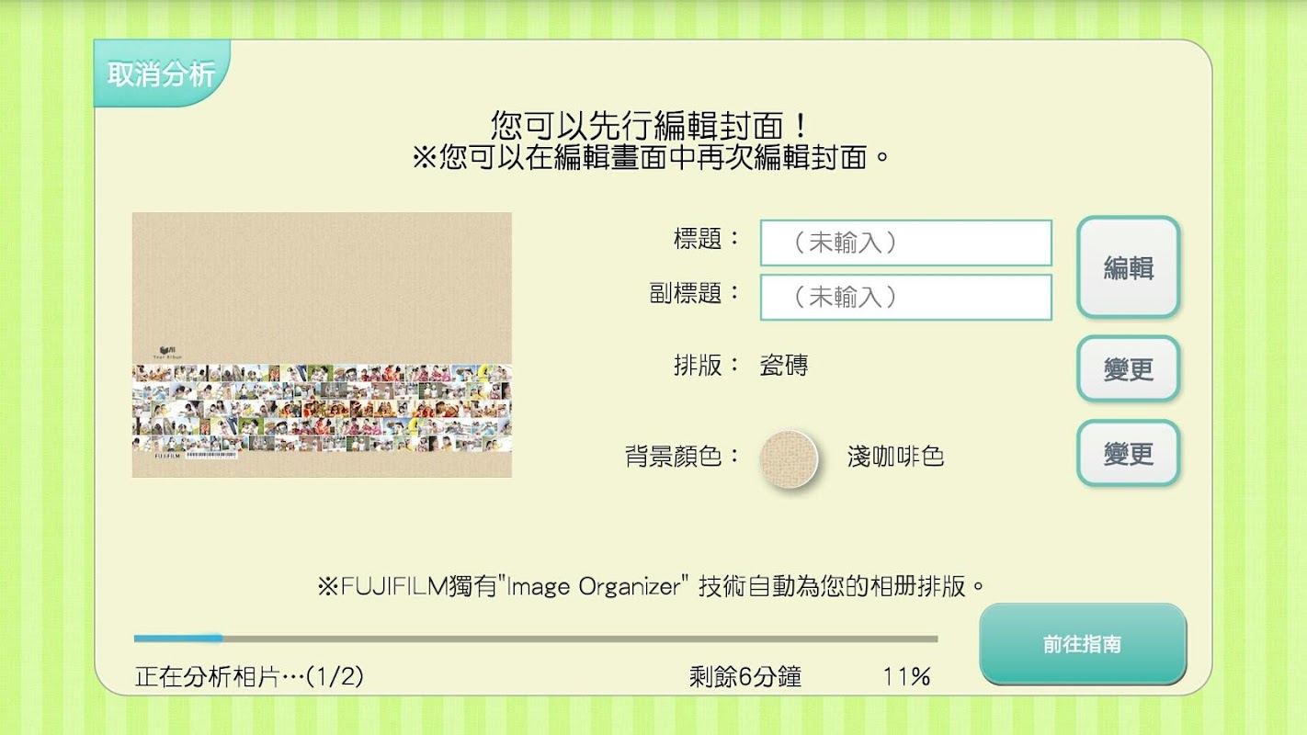
Task: Click the Year Album logo on cover
Action: (x=166, y=352)
